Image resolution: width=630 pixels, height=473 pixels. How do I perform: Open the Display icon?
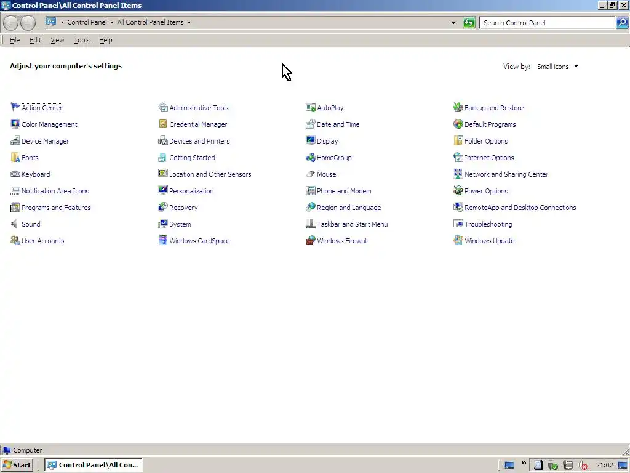(x=311, y=141)
